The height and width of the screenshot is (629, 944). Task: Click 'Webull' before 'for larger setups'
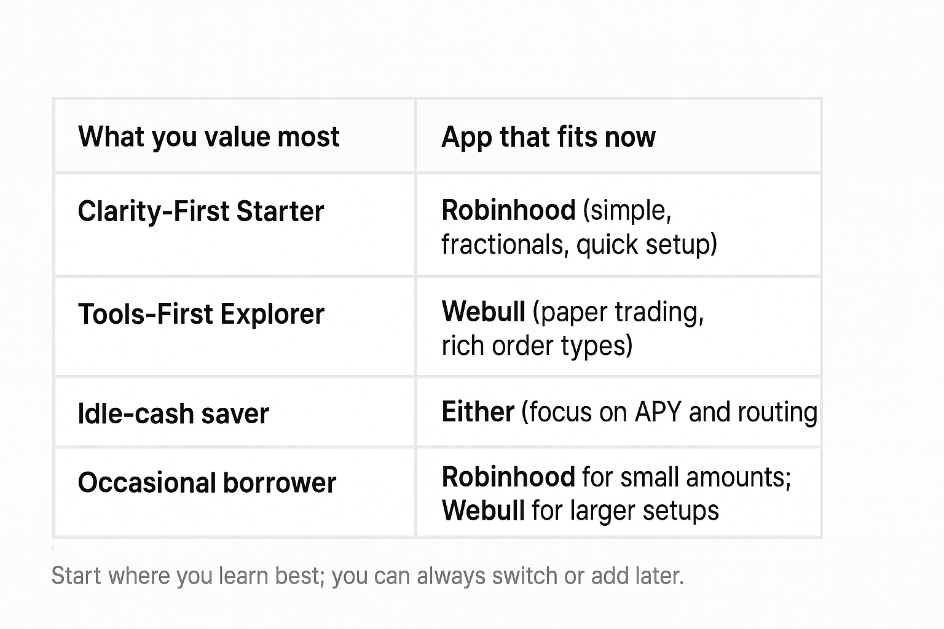click(483, 510)
